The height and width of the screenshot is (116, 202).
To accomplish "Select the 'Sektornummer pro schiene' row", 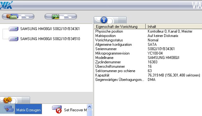I will (148, 71).
